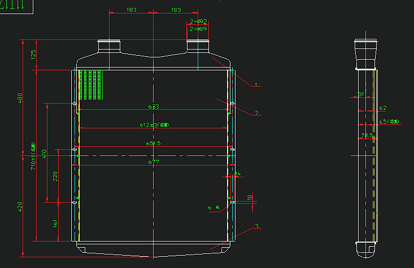Select the 651.5 dimension label

tap(153, 144)
